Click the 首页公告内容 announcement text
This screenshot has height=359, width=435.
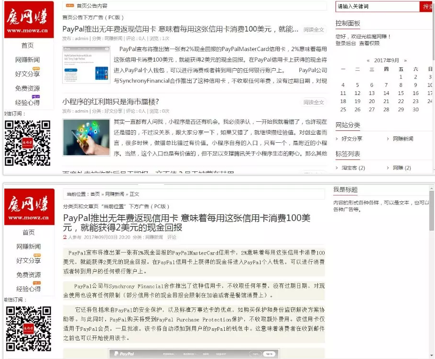click(x=92, y=6)
